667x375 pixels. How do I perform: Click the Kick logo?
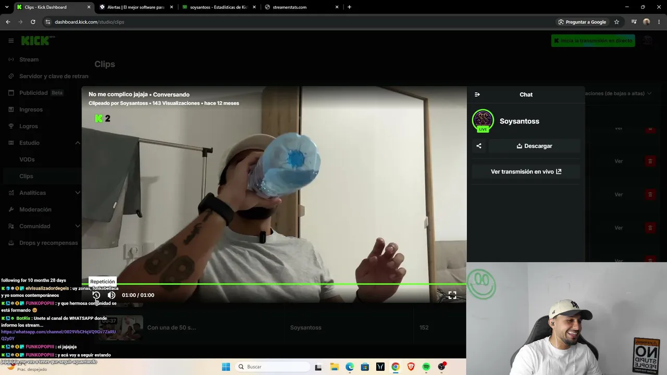click(38, 41)
